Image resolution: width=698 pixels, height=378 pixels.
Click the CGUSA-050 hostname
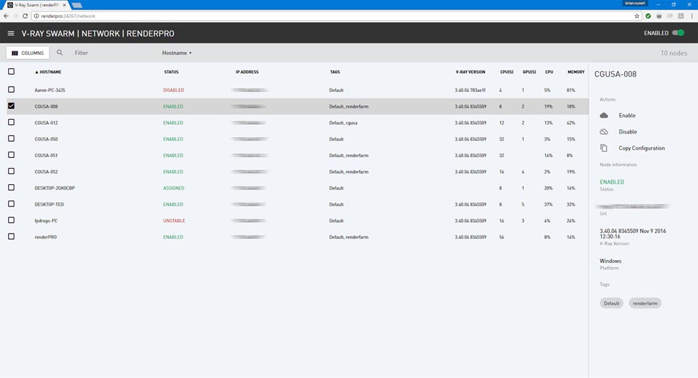(46, 139)
